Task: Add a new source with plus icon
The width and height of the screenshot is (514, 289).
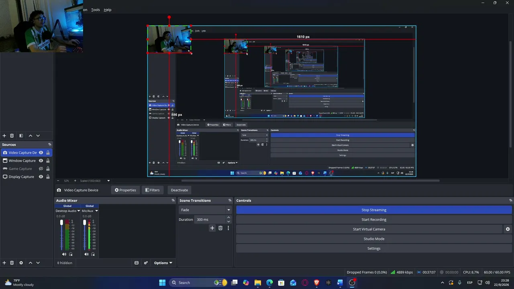Action: point(4,263)
